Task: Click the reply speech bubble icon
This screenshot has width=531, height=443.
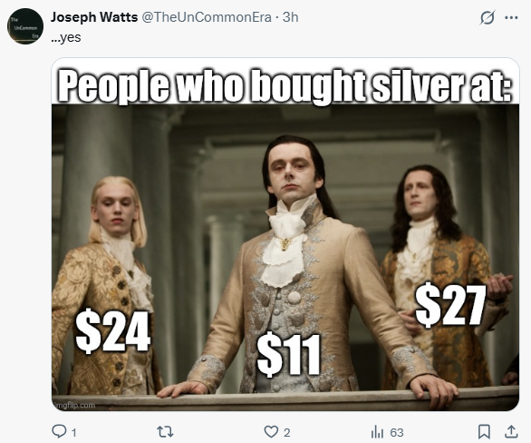Action: tap(59, 431)
